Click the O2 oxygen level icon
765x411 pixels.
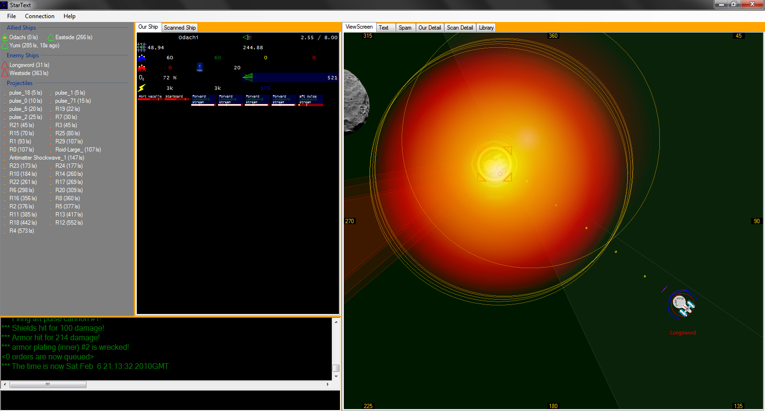142,77
